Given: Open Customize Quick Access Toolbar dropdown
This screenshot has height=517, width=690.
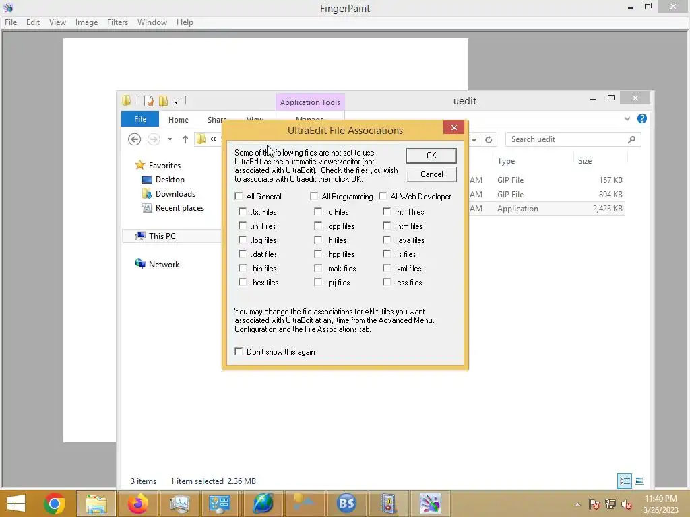Looking at the screenshot, I should (x=176, y=101).
